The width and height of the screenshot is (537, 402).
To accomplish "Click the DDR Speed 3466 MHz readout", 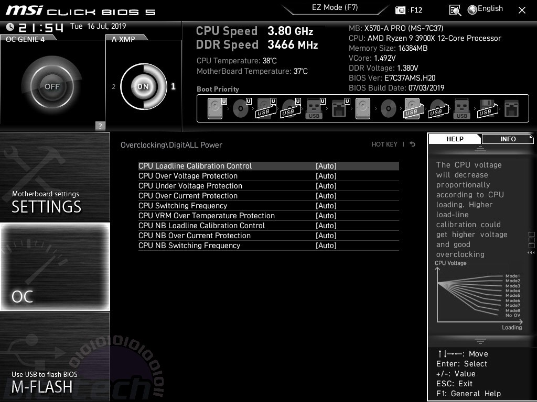I will click(257, 45).
